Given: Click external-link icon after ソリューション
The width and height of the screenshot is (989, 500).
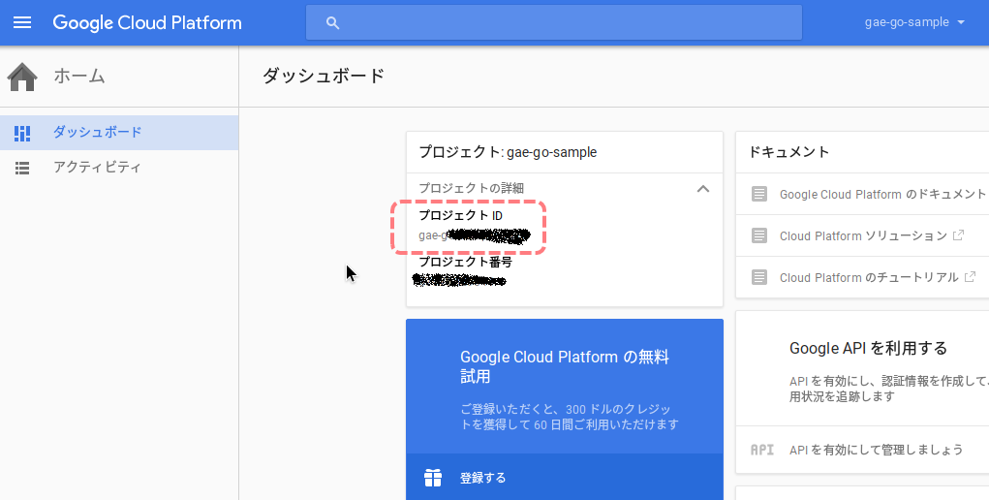Looking at the screenshot, I should click(958, 235).
